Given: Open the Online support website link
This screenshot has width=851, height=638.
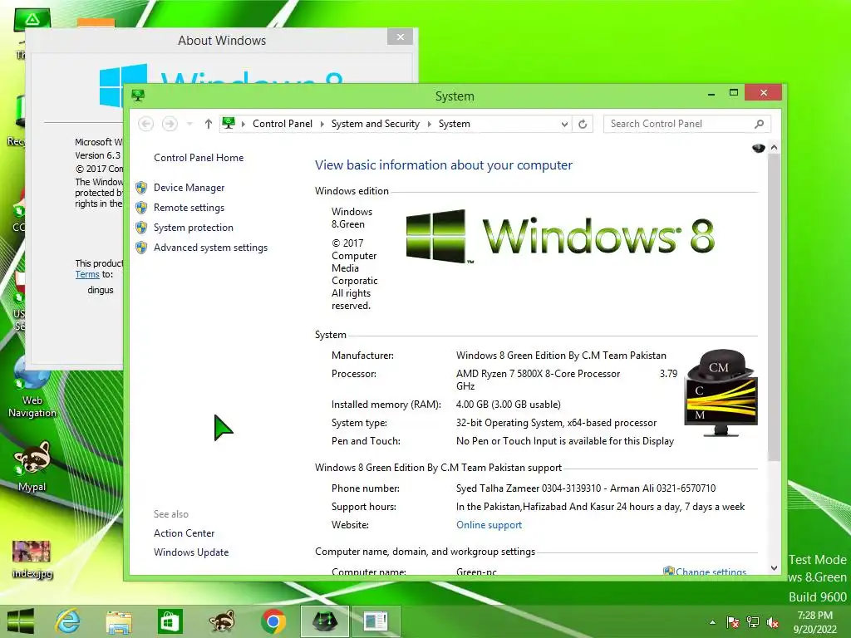Looking at the screenshot, I should pos(489,525).
